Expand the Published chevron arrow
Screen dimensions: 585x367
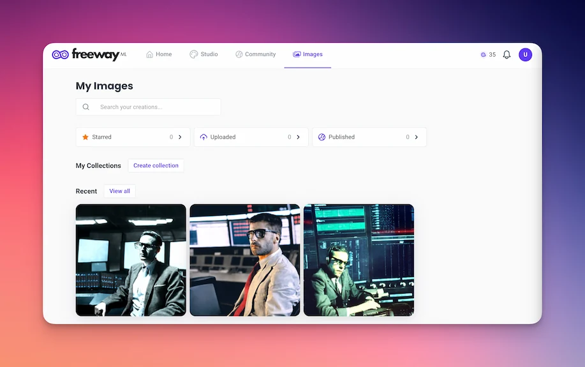[417, 137]
